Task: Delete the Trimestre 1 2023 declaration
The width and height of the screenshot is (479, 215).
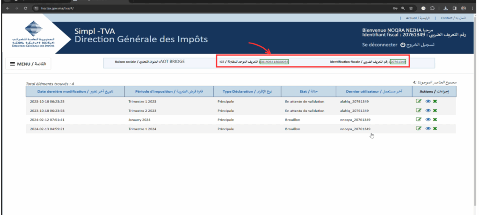Action: (x=435, y=101)
